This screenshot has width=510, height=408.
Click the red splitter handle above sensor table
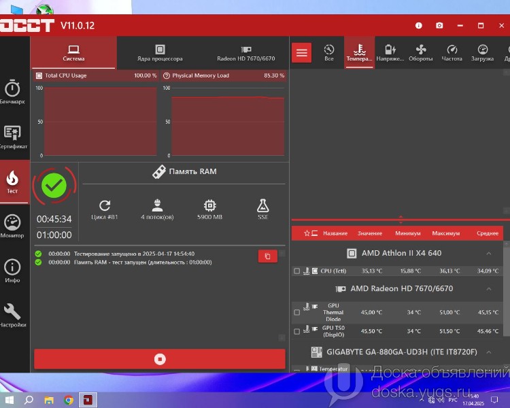401,220
